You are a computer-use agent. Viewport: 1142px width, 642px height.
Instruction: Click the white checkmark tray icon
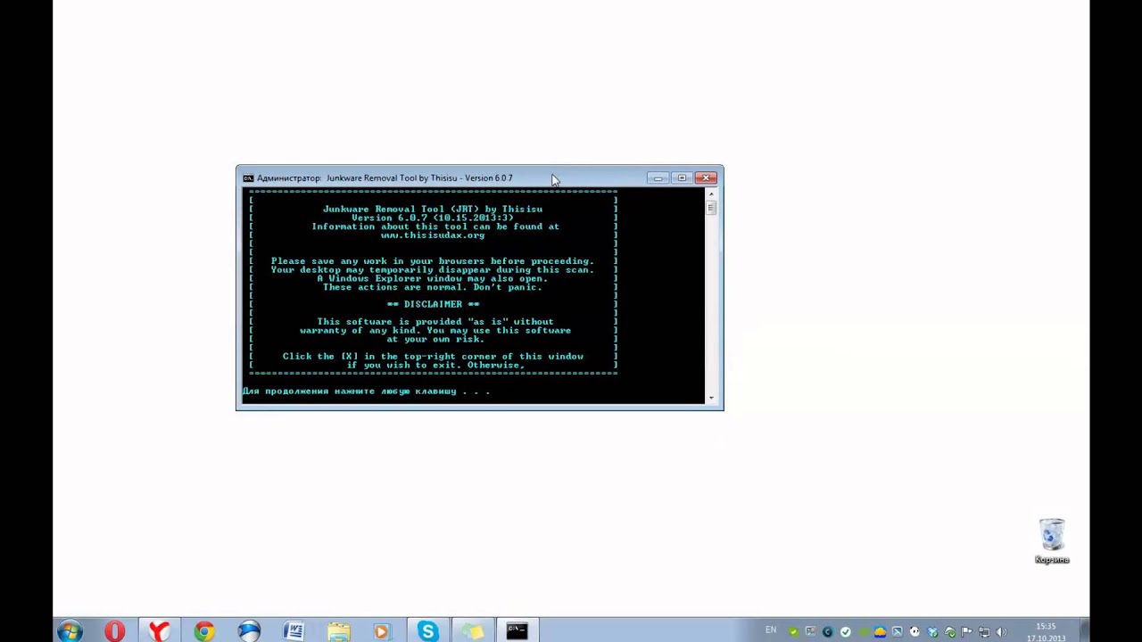(x=845, y=632)
